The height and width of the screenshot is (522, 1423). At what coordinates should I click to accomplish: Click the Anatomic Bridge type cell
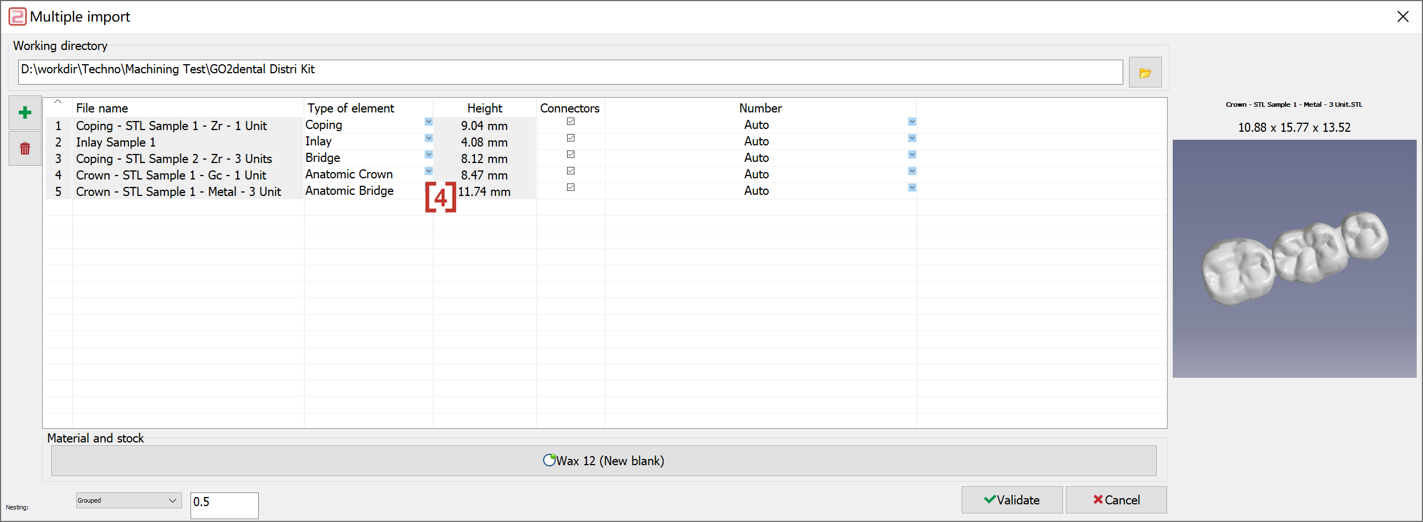pyautogui.click(x=349, y=191)
